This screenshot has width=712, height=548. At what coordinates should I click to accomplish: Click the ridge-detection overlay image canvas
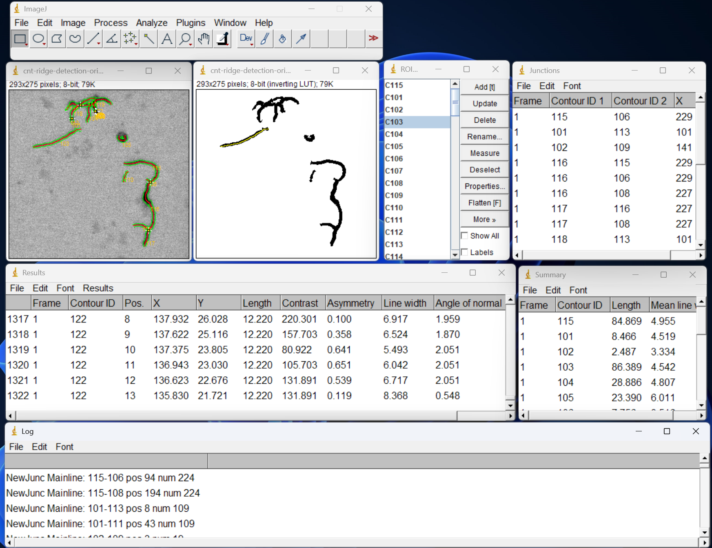(99, 174)
